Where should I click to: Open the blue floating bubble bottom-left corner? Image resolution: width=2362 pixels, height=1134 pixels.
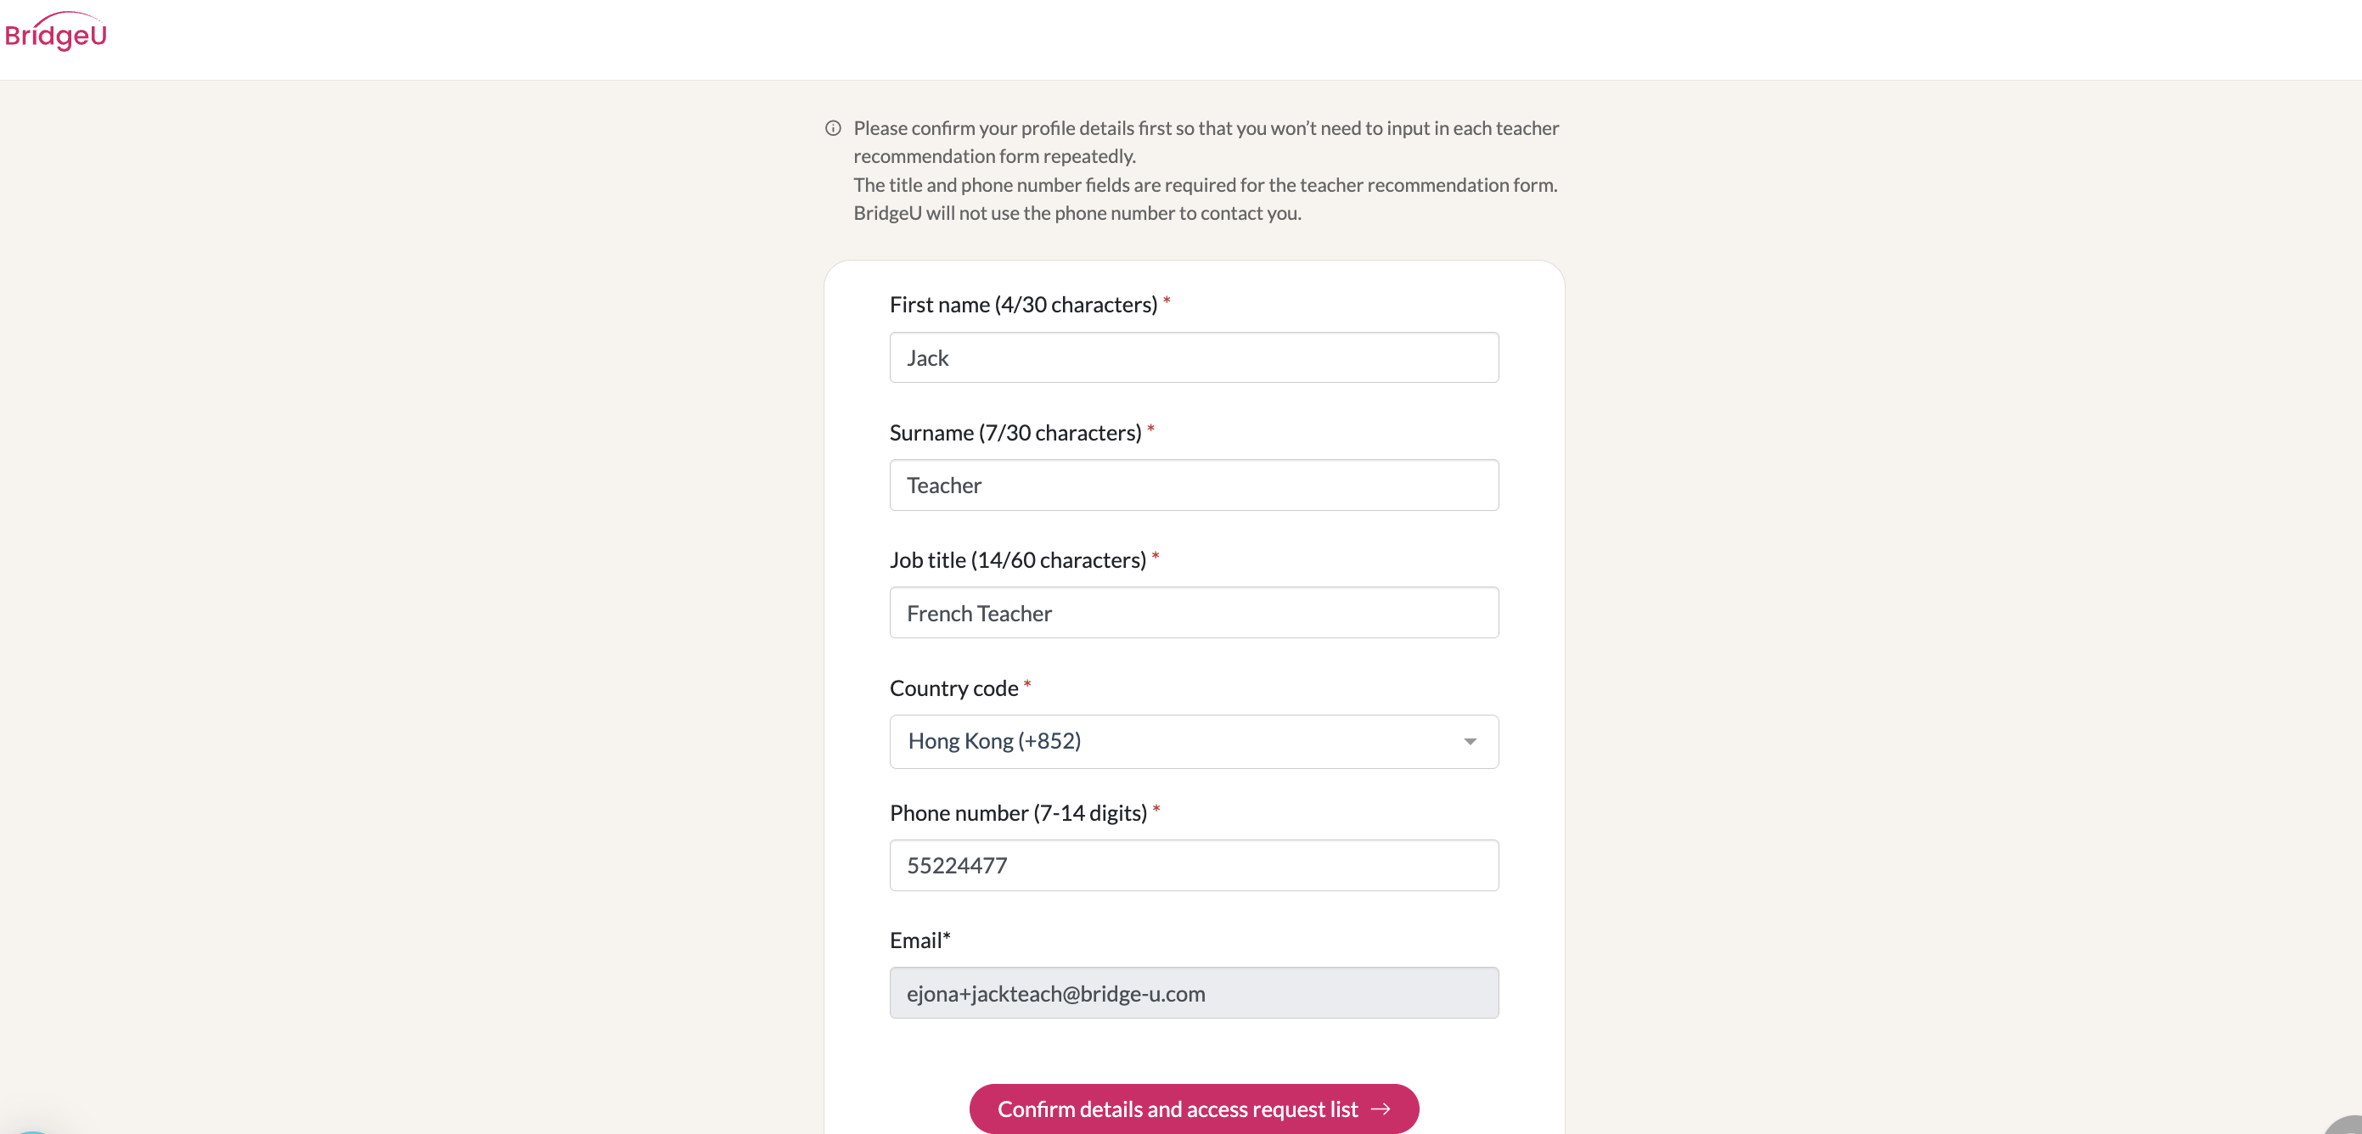point(32,1130)
